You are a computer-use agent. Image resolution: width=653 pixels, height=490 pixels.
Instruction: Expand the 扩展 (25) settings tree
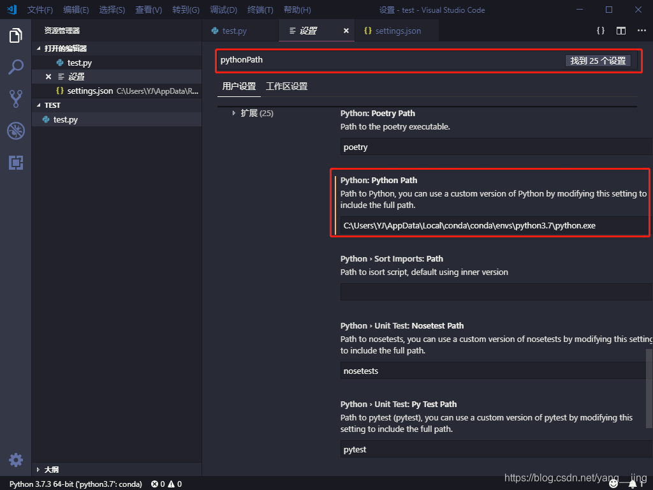(x=253, y=114)
